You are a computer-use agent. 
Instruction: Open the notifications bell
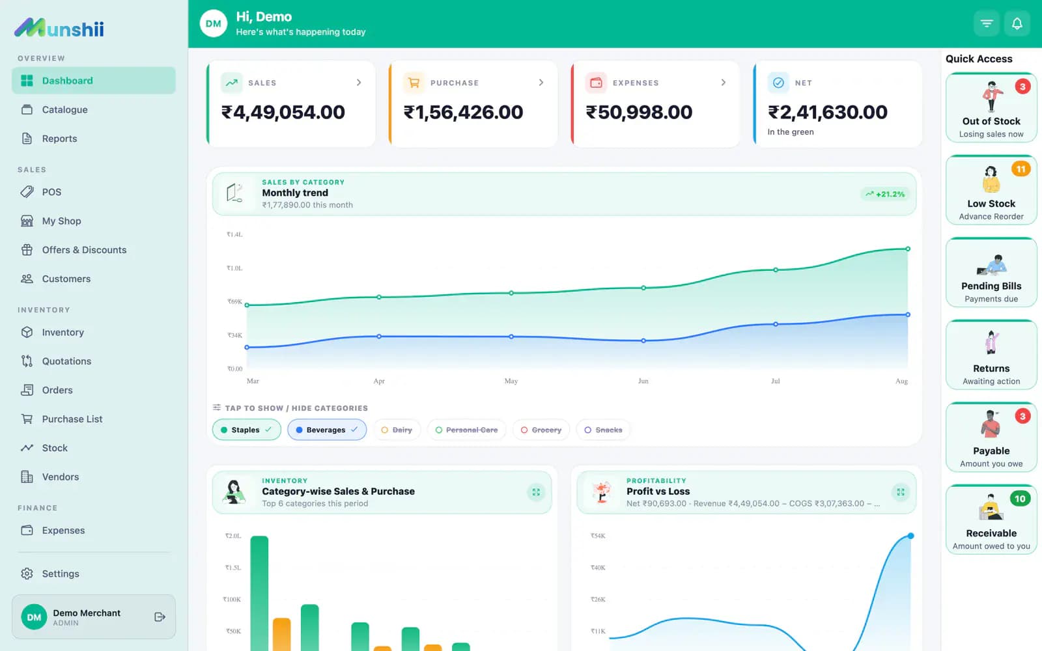coord(1017,23)
